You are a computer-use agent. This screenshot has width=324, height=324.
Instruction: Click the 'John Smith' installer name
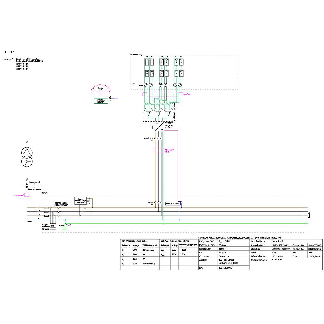point(278,241)
